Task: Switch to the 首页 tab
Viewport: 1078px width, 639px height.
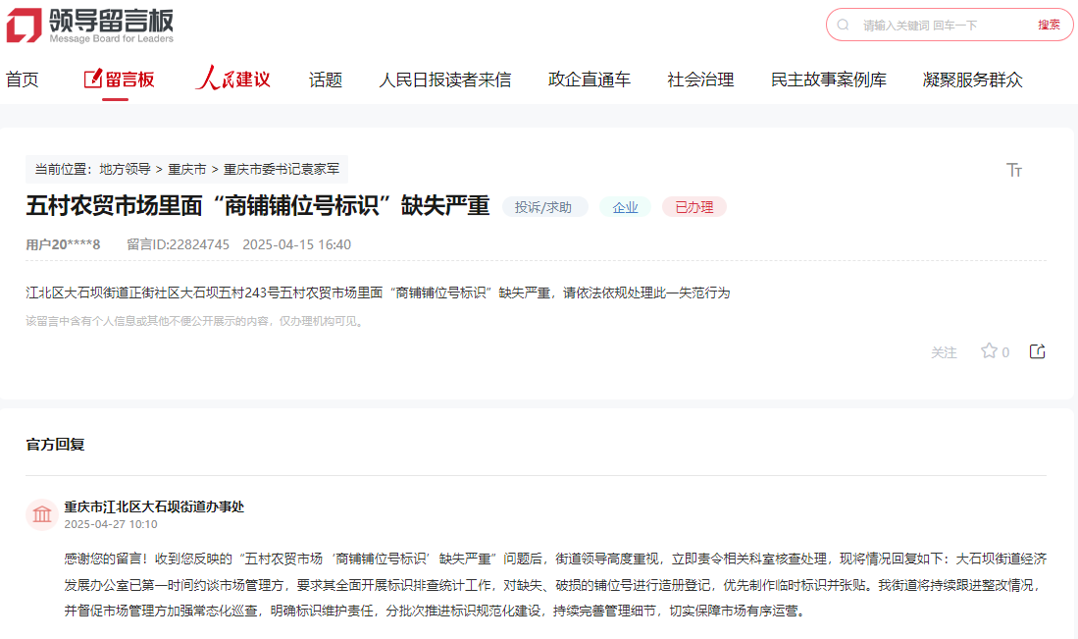Action: pyautogui.click(x=21, y=79)
